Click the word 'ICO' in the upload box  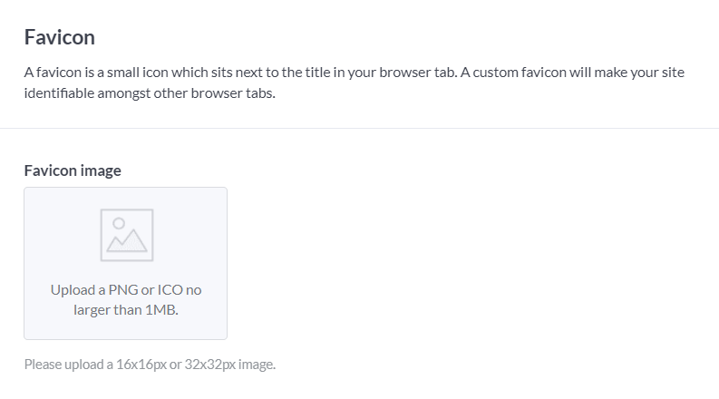[170, 290]
